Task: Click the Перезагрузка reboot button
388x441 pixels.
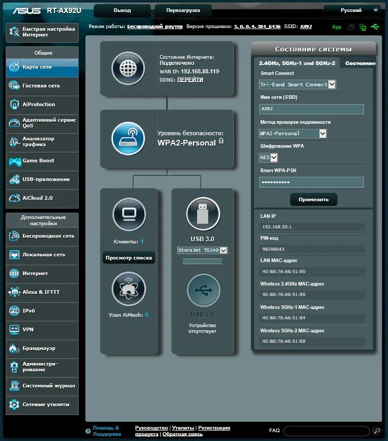Action: point(183,10)
